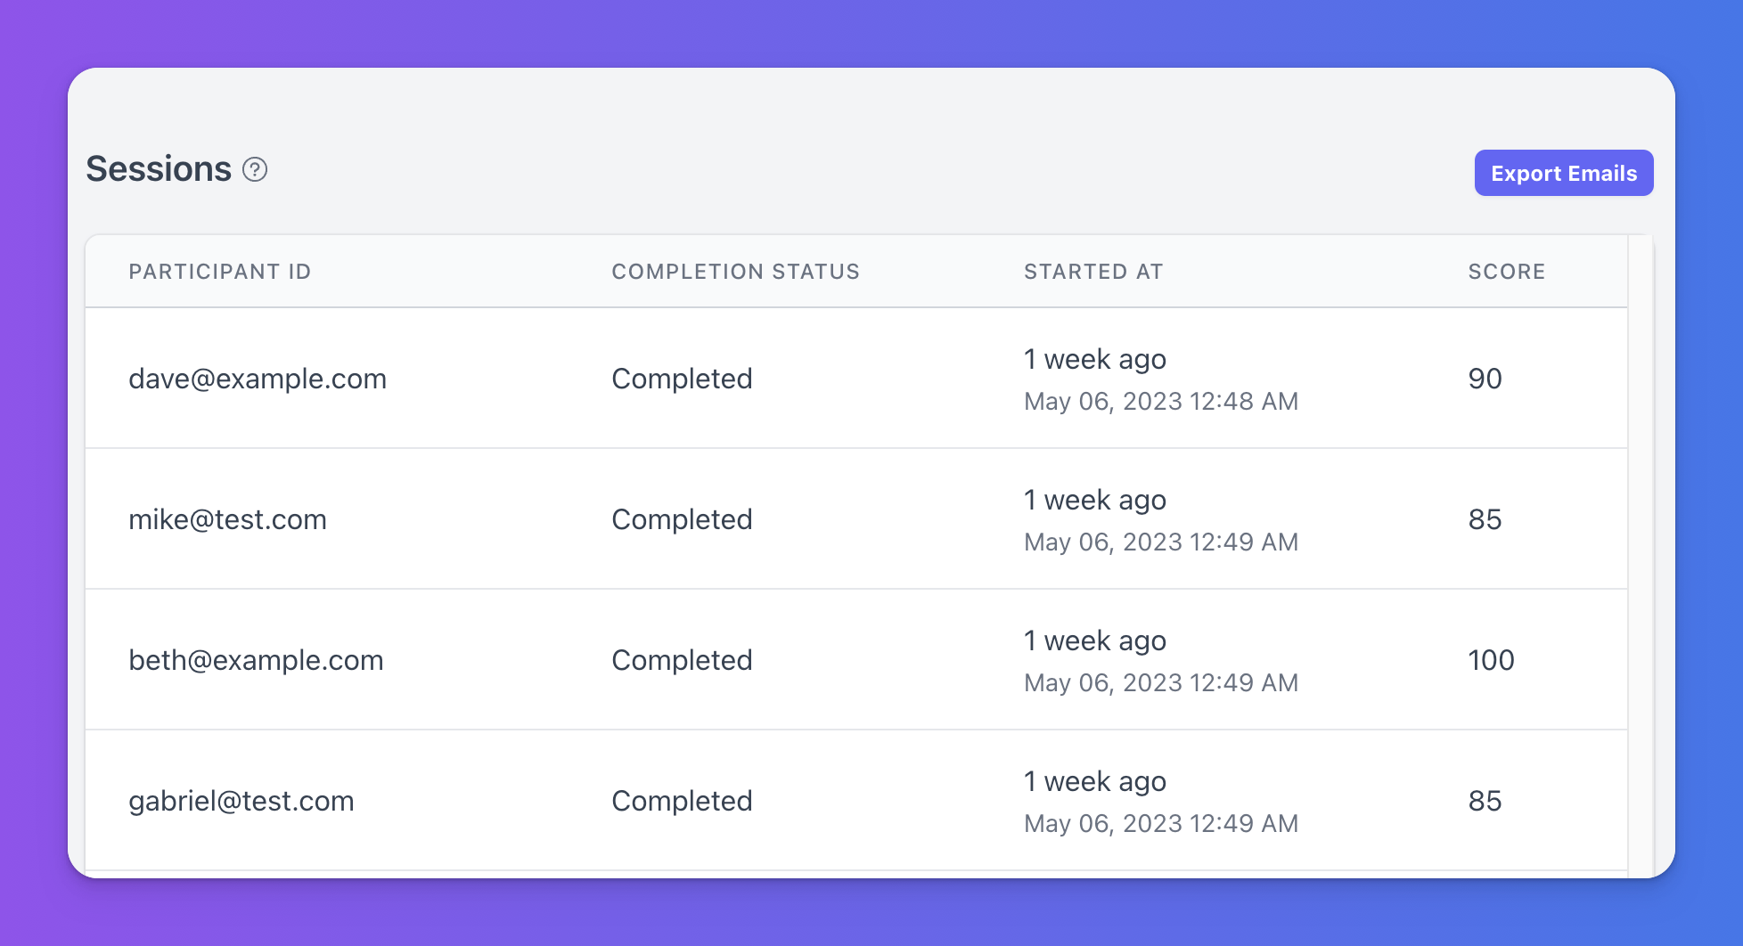Screen dimensions: 1743x946
Task: Click the Completion Status column header
Action: [735, 272]
